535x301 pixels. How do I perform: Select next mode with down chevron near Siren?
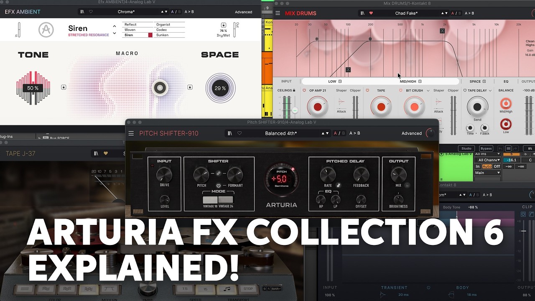click(x=115, y=33)
